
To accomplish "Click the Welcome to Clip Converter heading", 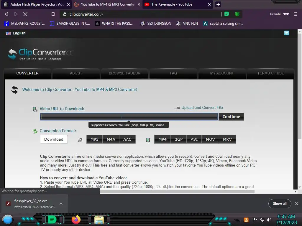I will [80, 89].
